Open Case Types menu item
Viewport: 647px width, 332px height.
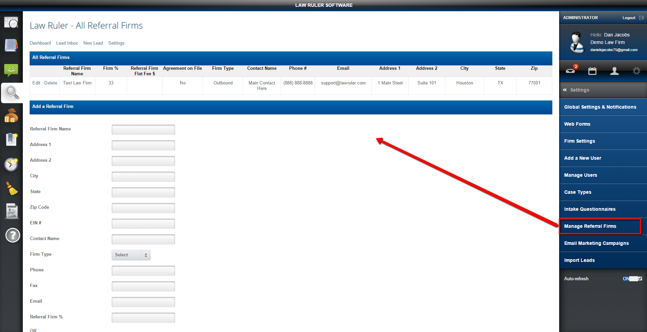(603, 192)
